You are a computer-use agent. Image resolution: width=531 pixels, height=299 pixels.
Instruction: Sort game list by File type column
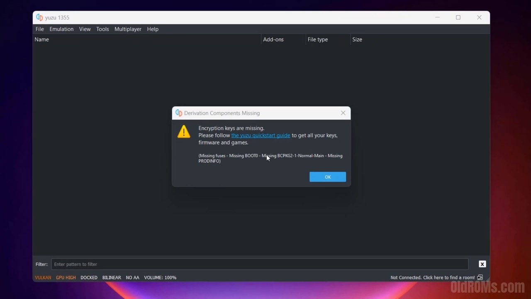(x=328, y=39)
